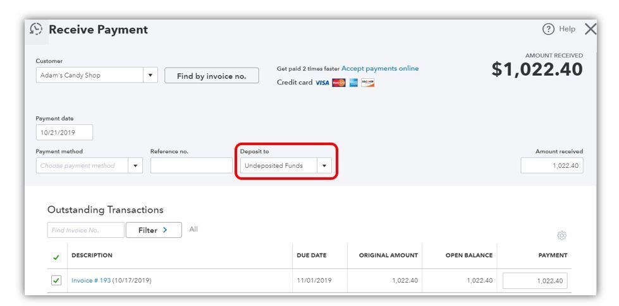The image size is (619, 306).
Task: Click the Undeposited Funds field
Action: tap(279, 165)
